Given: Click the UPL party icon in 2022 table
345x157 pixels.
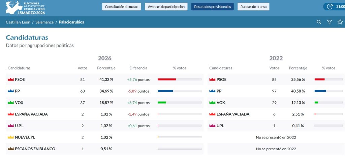Looking at the screenshot, I should click(212, 126).
